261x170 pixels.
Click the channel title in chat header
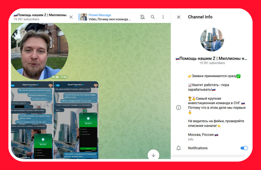40,15
